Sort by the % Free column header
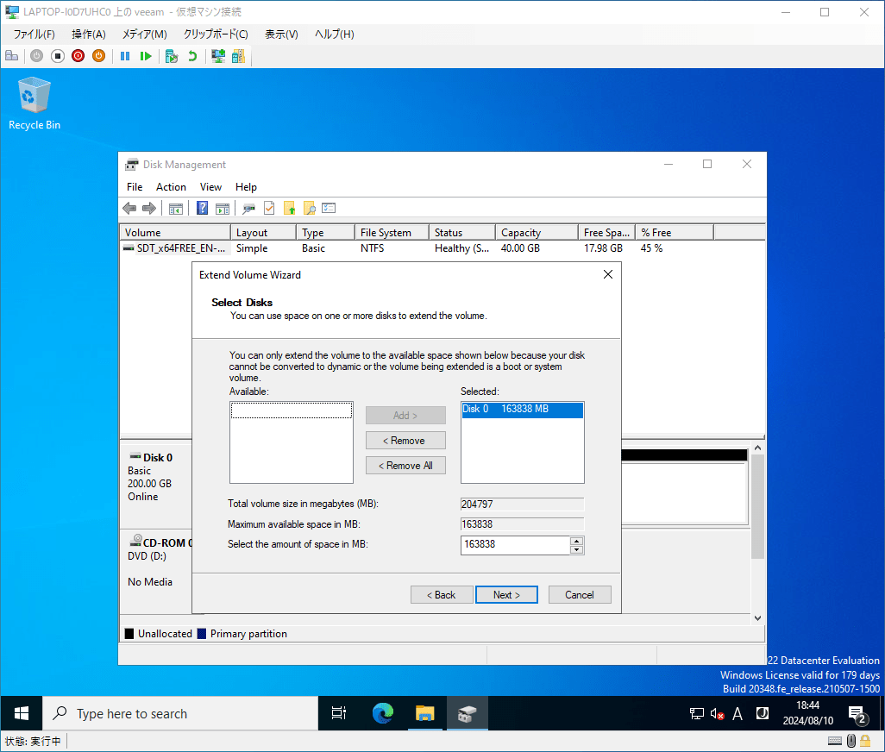885x752 pixels. click(x=675, y=233)
